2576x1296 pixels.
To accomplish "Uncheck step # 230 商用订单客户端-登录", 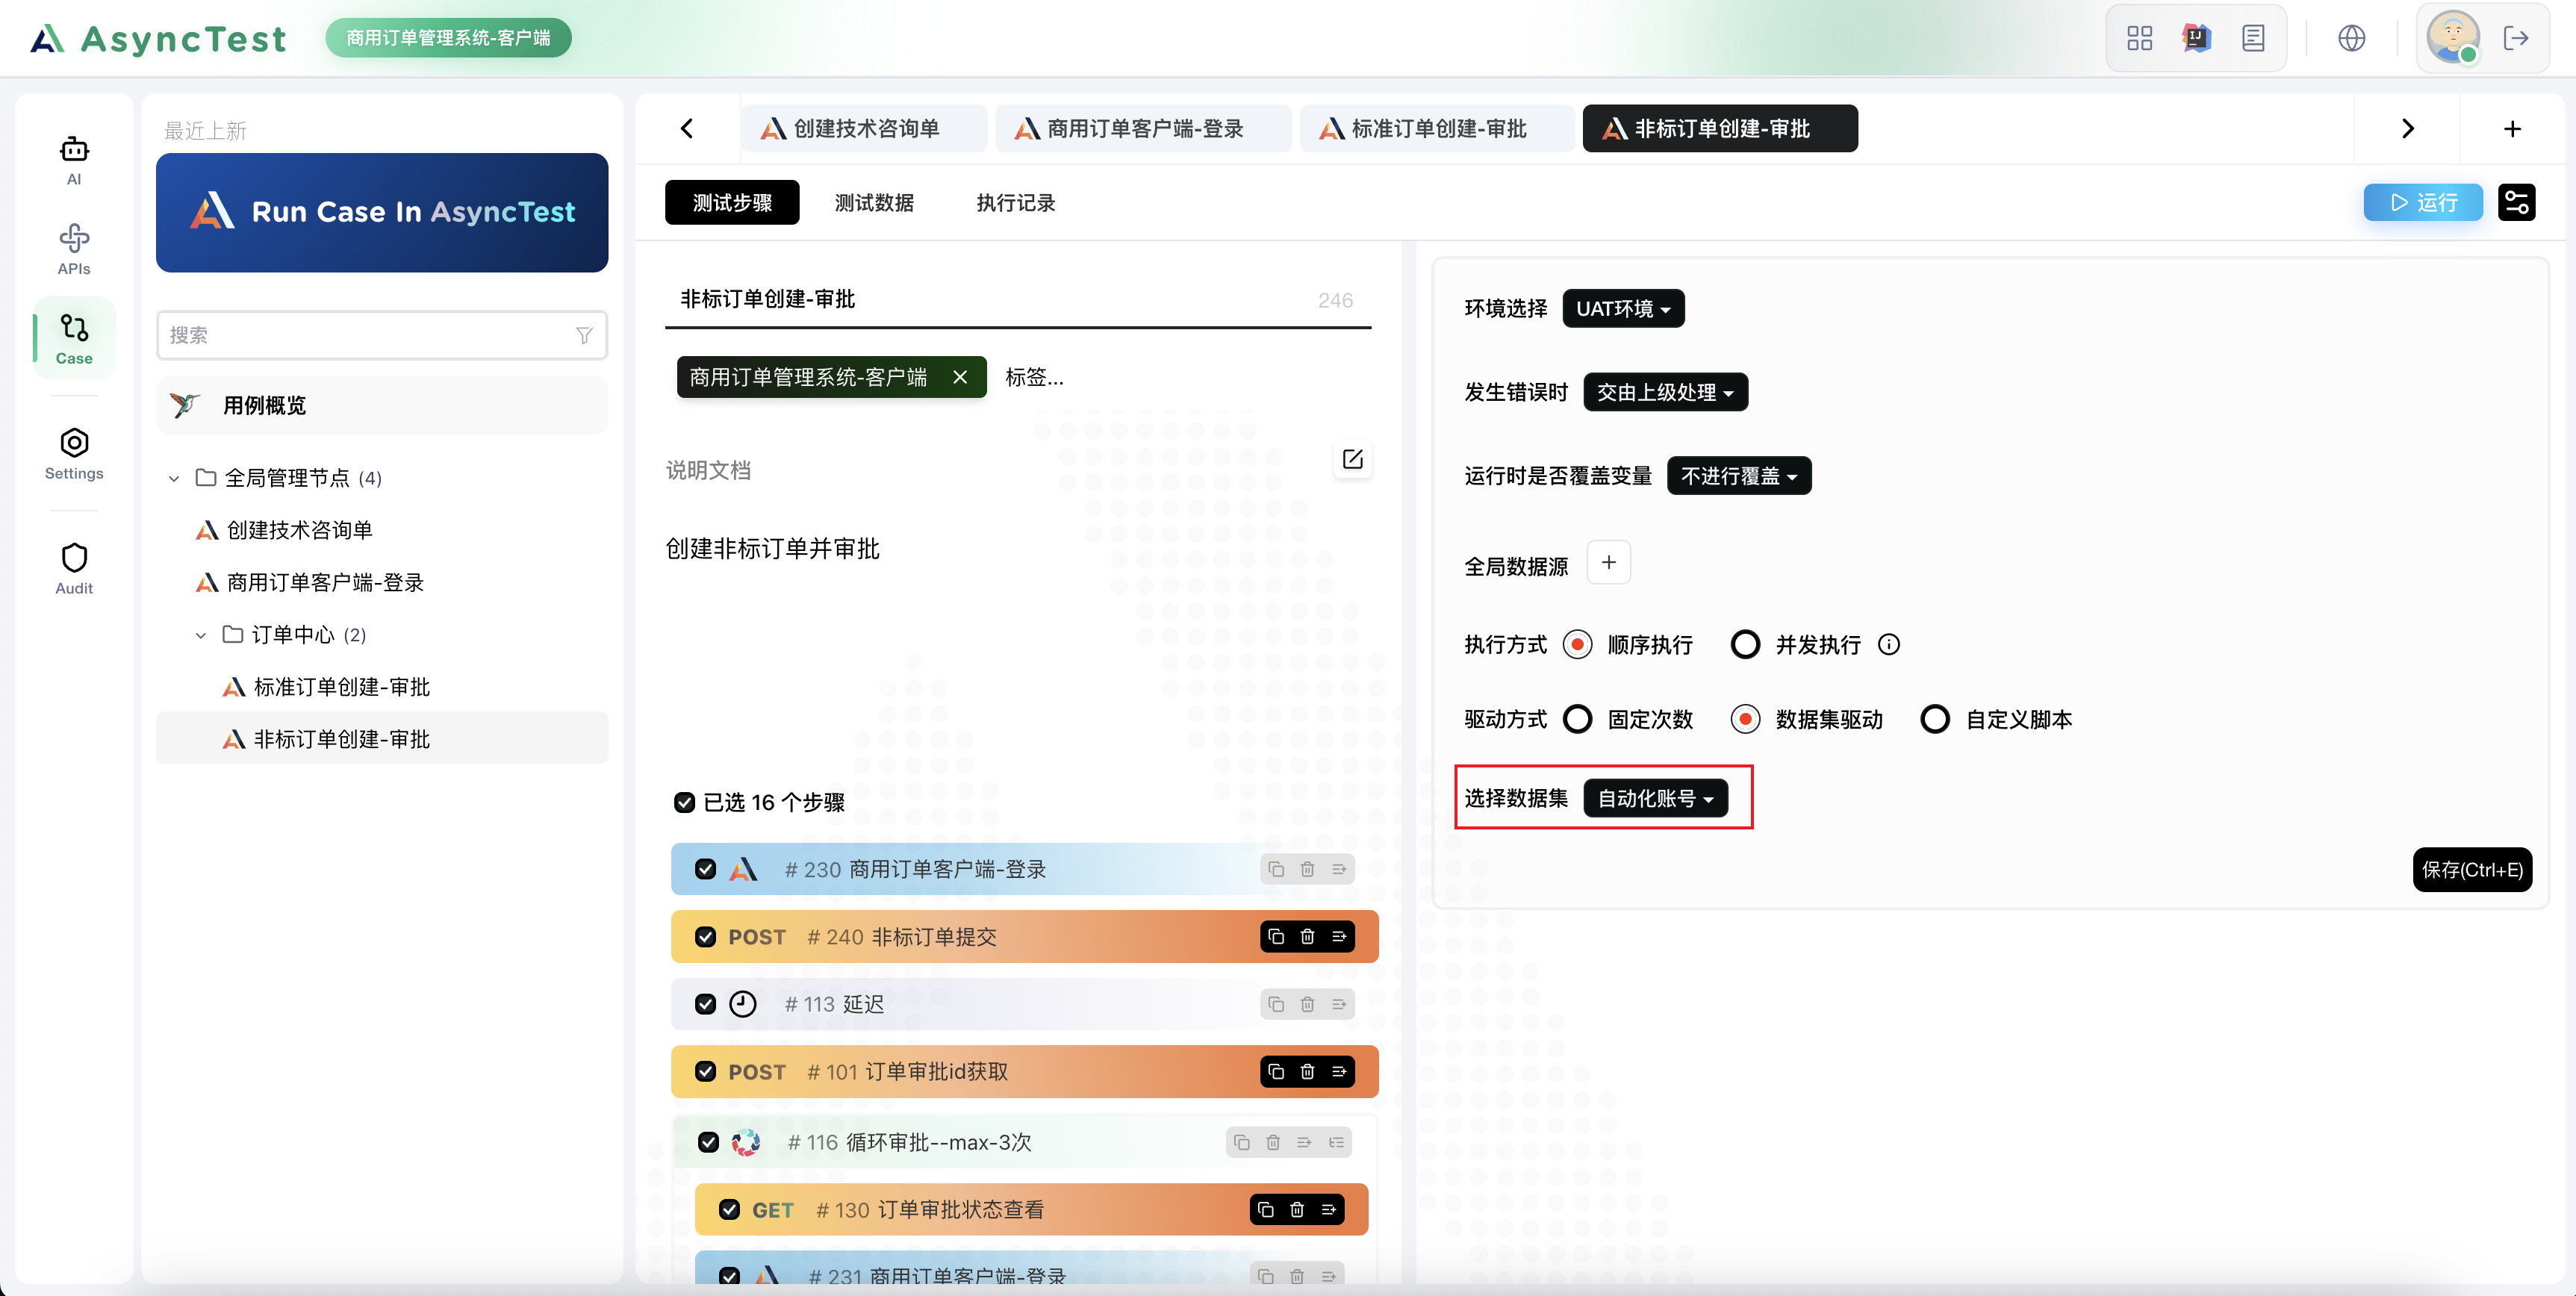I will click(706, 869).
